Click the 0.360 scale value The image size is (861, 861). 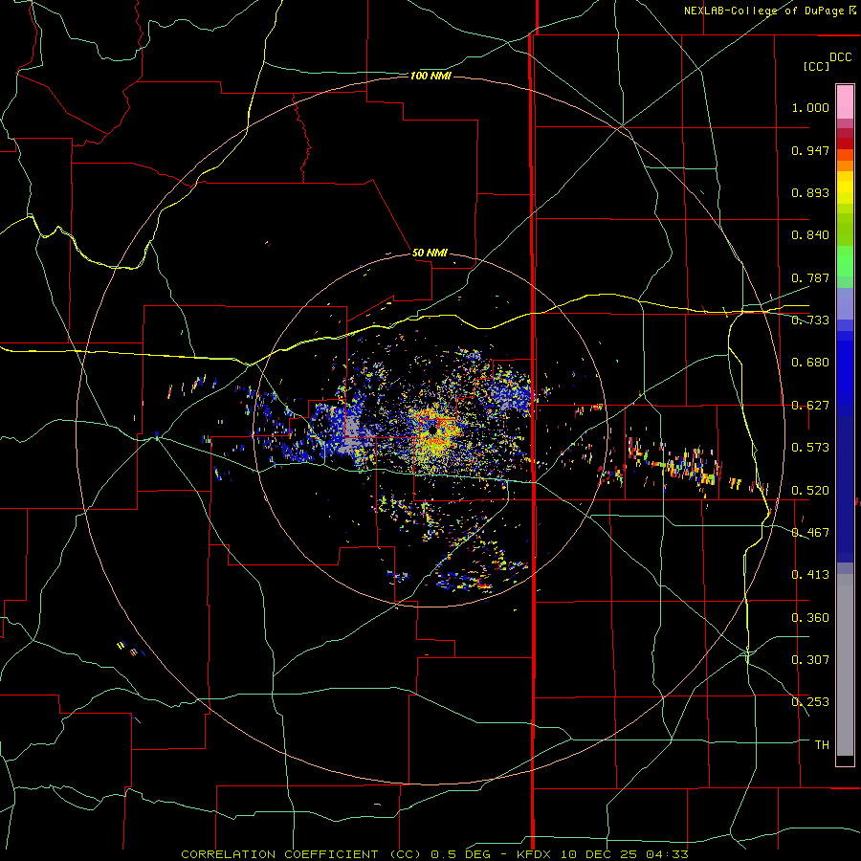(810, 618)
